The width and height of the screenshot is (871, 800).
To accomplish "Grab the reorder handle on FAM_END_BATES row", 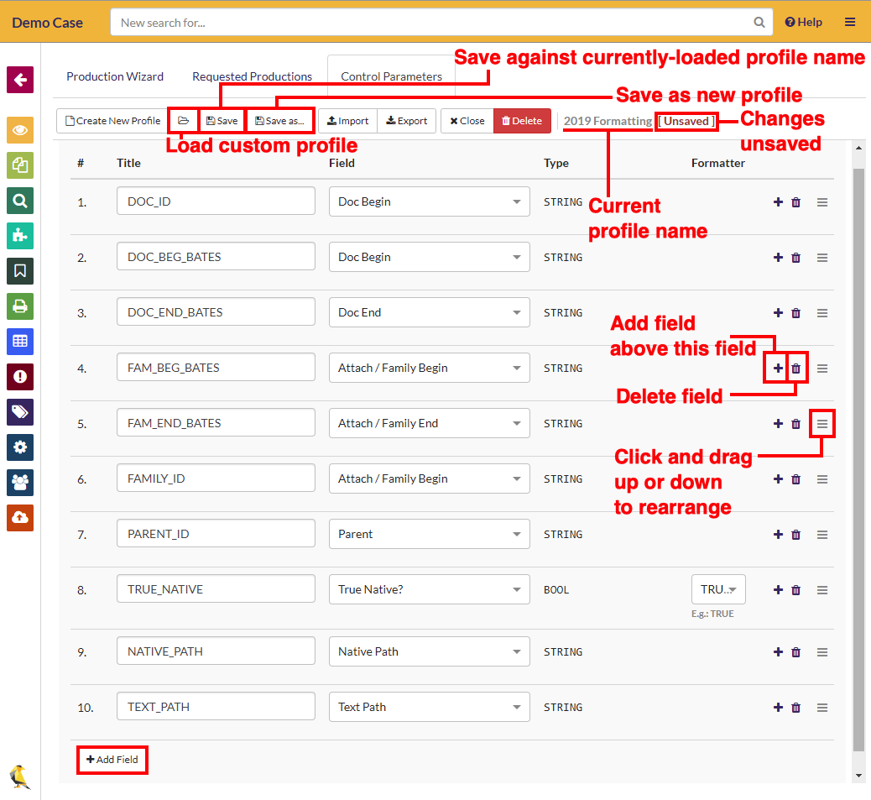I will pyautogui.click(x=822, y=424).
